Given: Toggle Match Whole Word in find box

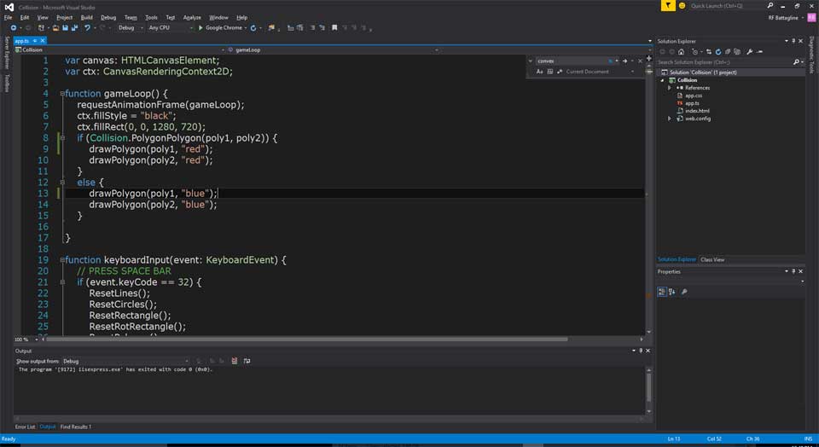Looking at the screenshot, I should (550, 72).
